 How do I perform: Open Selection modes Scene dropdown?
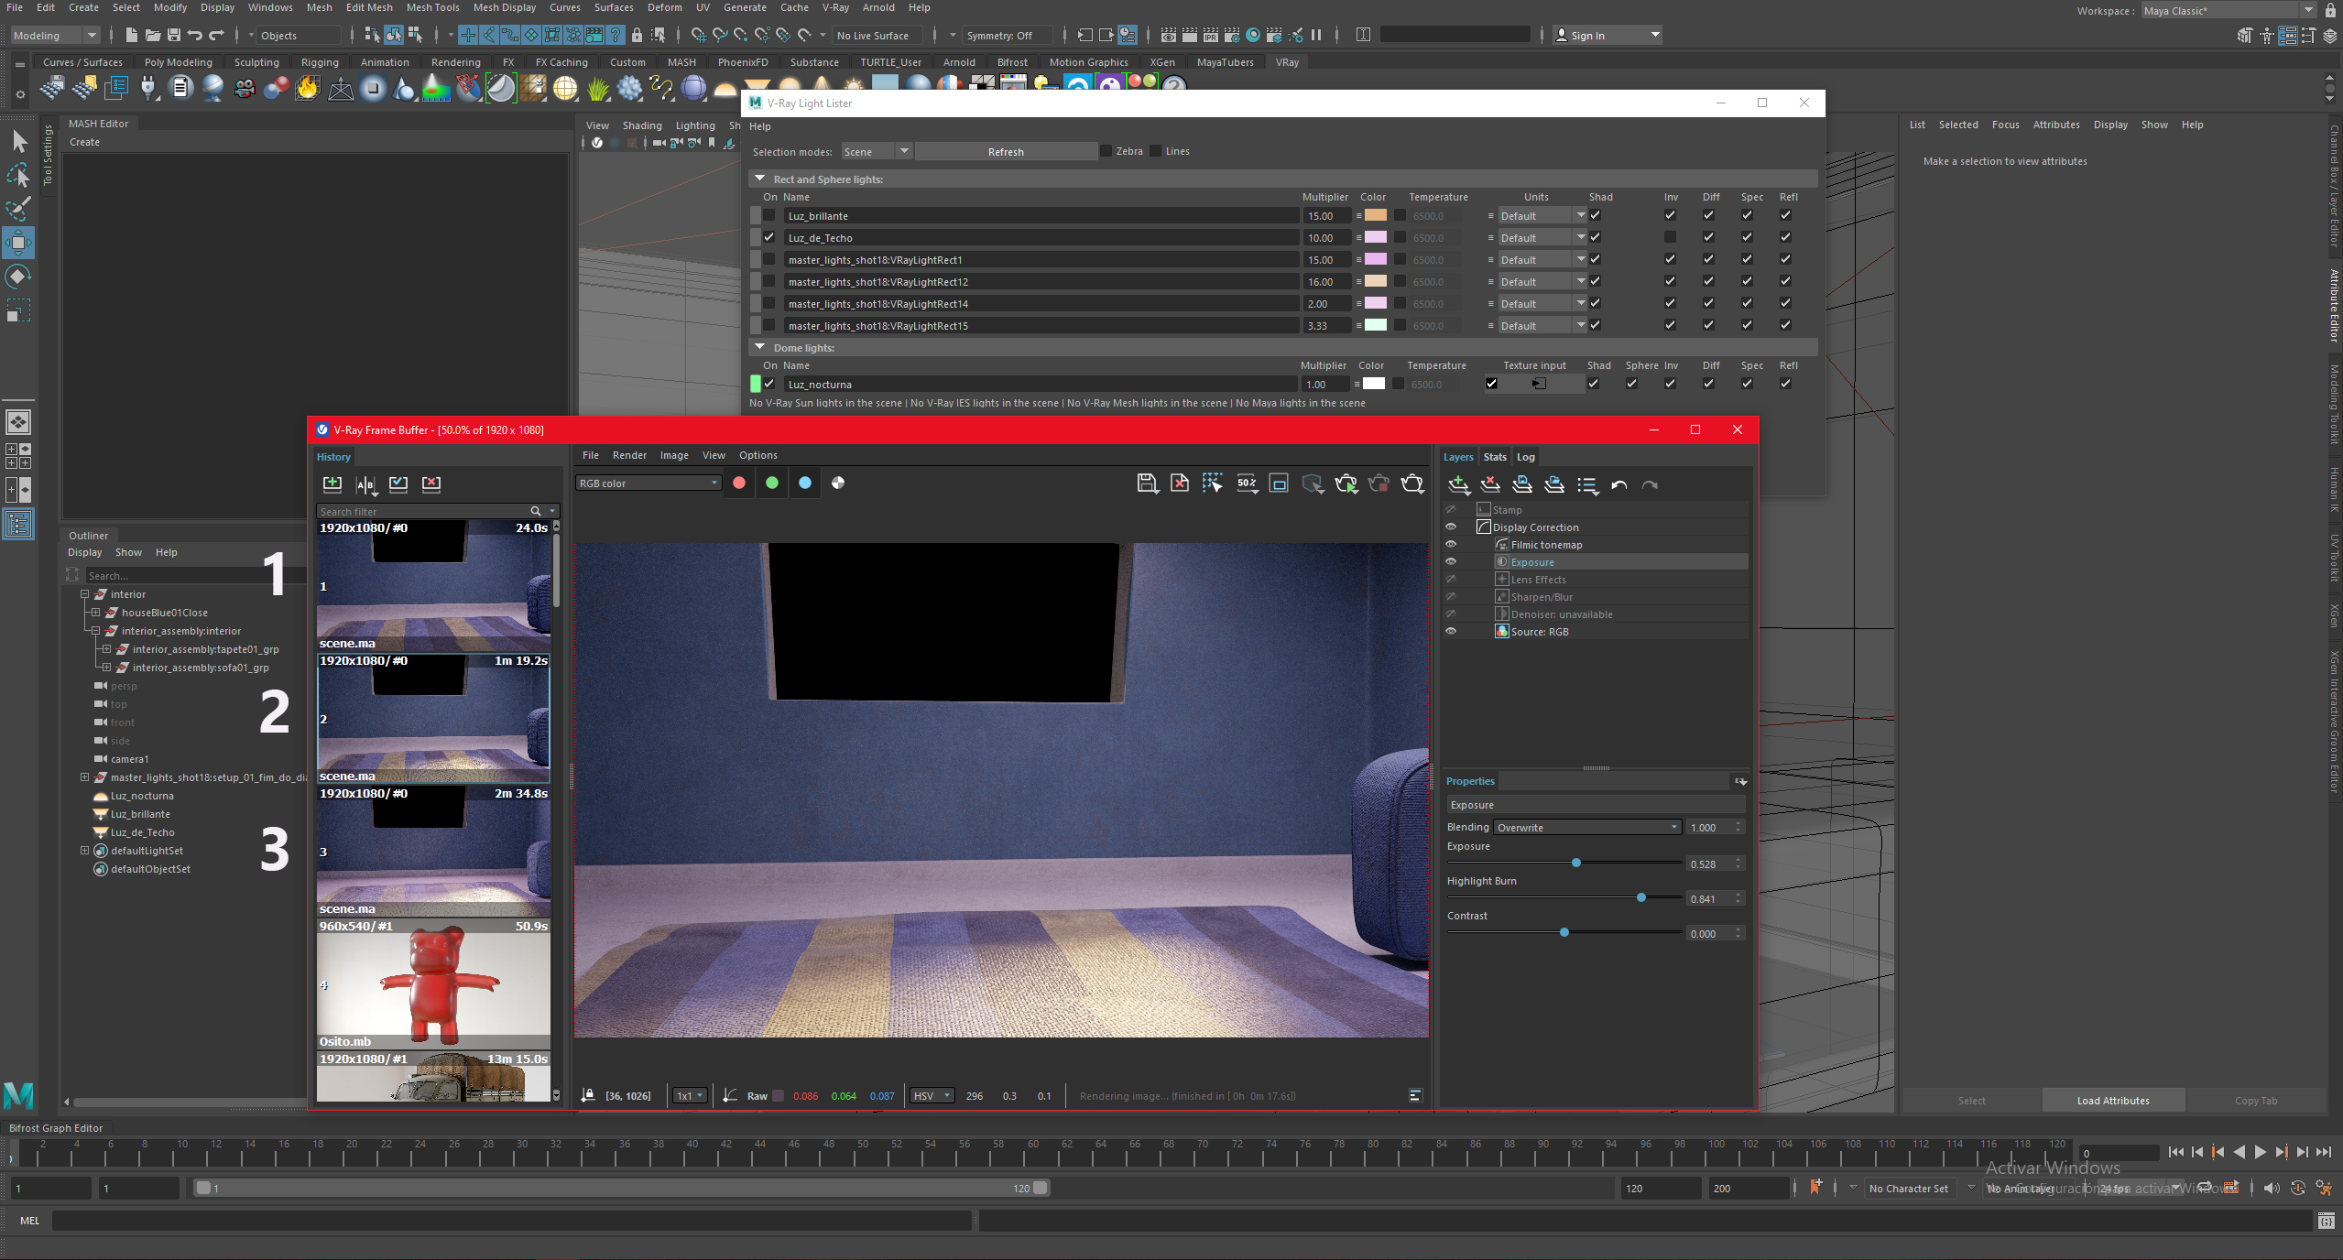(876, 151)
